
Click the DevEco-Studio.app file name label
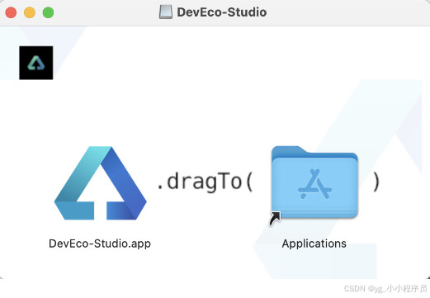[x=100, y=244]
